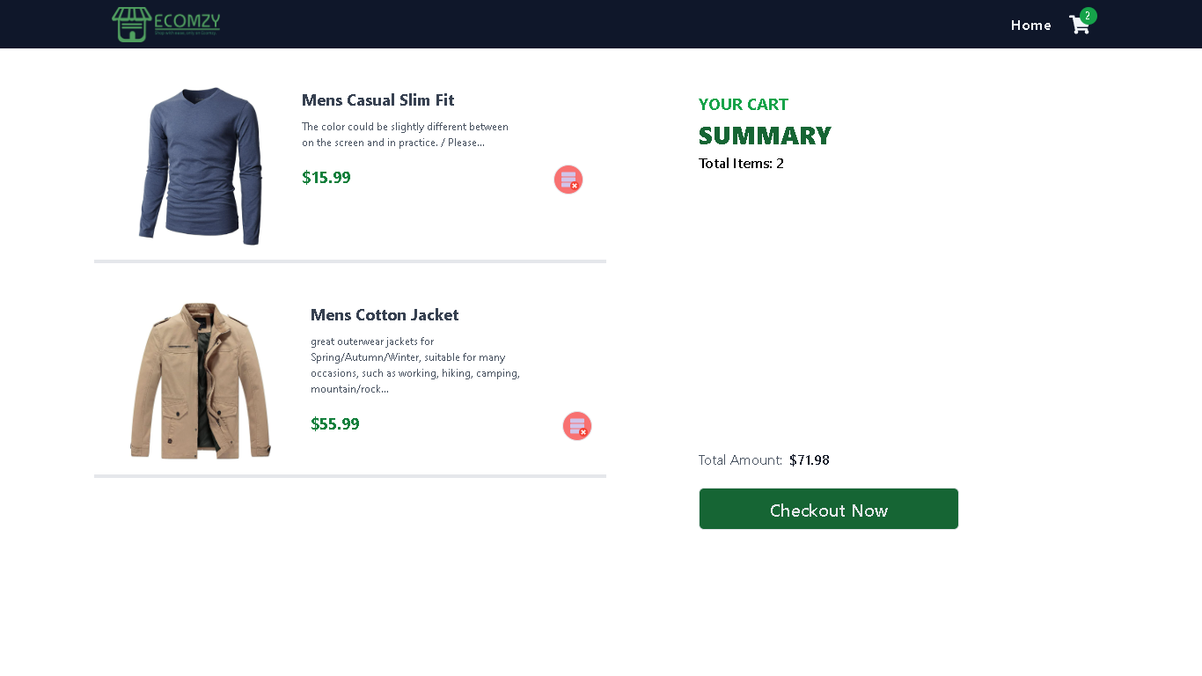Click the $55.99 price label
1202x676 pixels.
tap(334, 423)
